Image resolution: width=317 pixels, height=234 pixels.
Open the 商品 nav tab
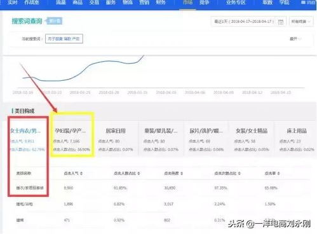click(x=78, y=3)
